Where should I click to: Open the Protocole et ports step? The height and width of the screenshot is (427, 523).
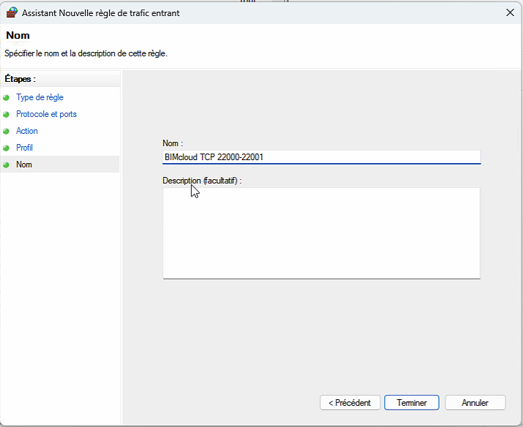click(x=46, y=114)
